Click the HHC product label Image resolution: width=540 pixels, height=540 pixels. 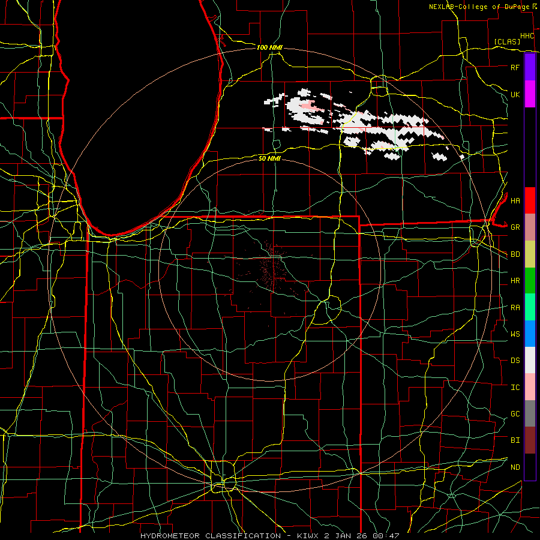tap(527, 36)
